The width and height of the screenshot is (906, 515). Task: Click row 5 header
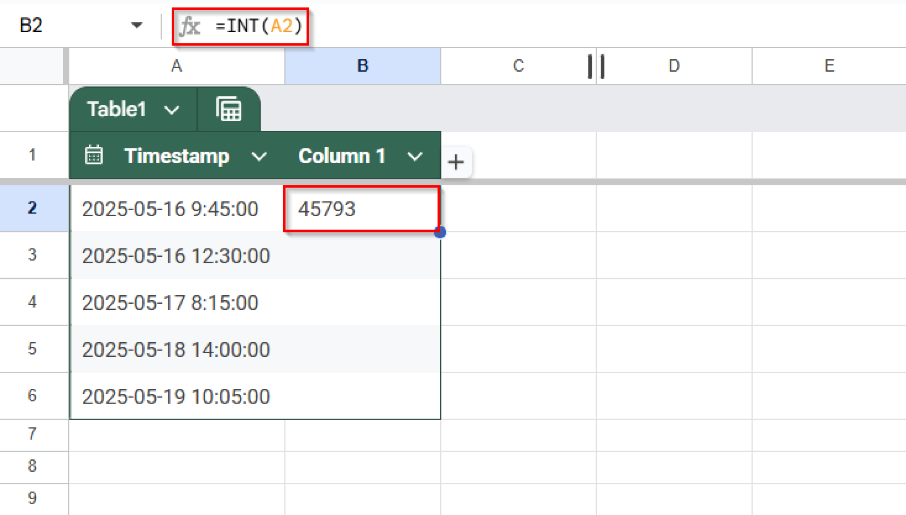(33, 349)
